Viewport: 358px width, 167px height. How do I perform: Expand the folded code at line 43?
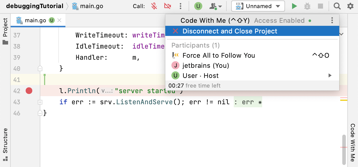coord(40,102)
